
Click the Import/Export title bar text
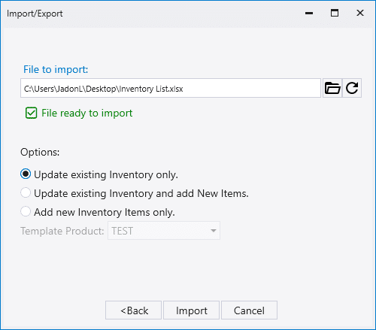[35, 14]
